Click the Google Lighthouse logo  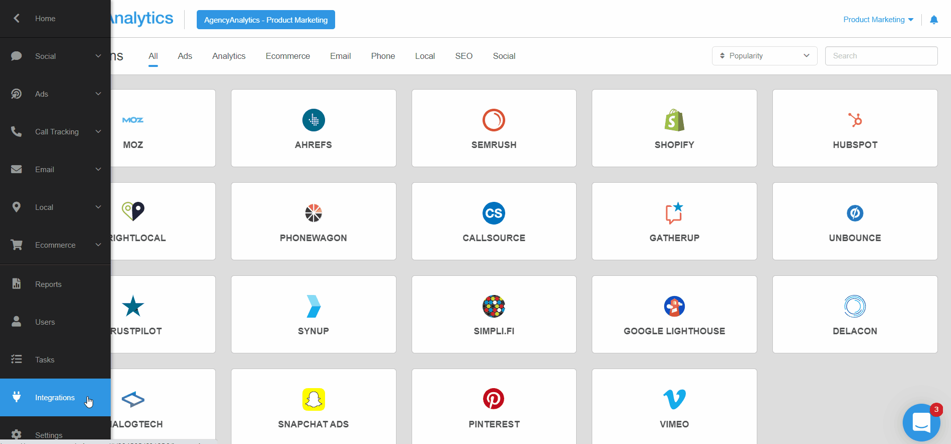tap(674, 306)
